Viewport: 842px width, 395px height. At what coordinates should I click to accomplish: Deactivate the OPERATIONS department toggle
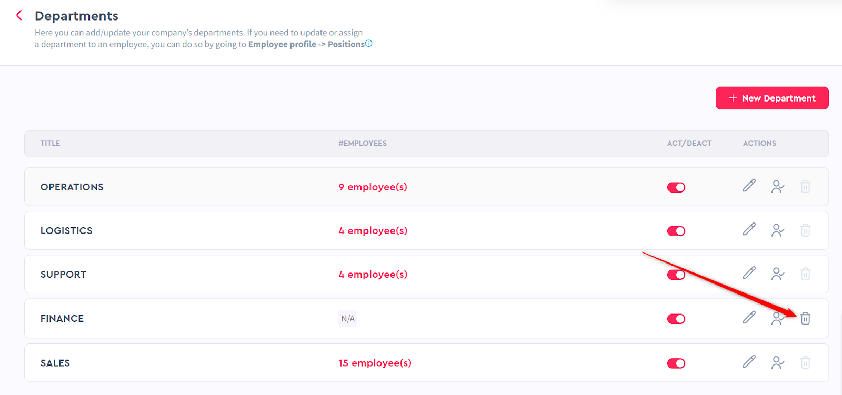point(676,187)
